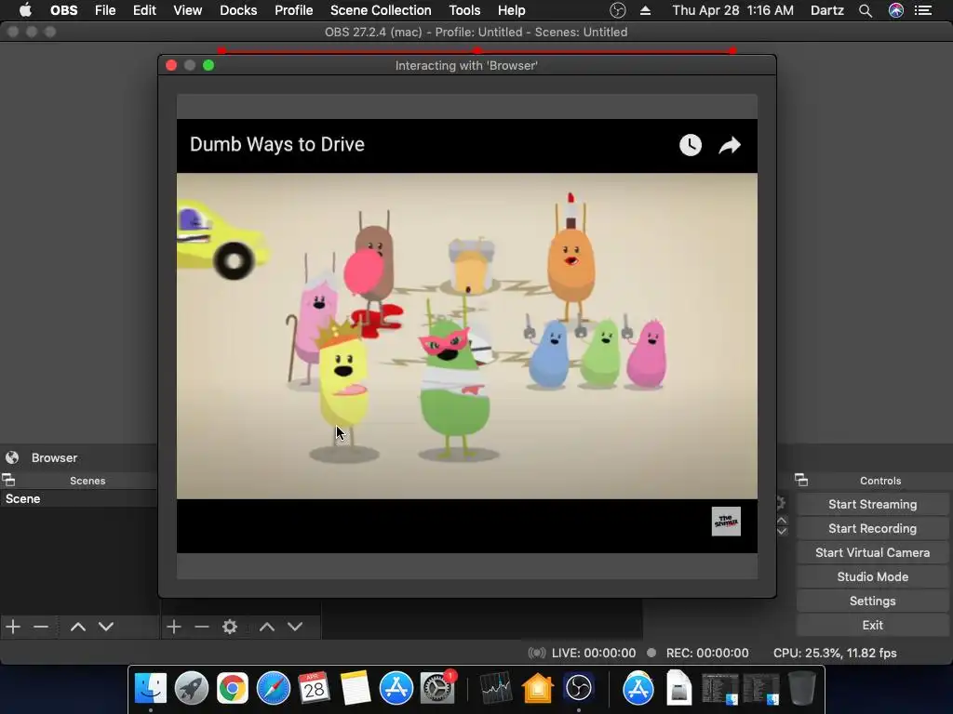Click the up arrow stepper beside Controls
The height and width of the screenshot is (714, 953).
(x=782, y=521)
